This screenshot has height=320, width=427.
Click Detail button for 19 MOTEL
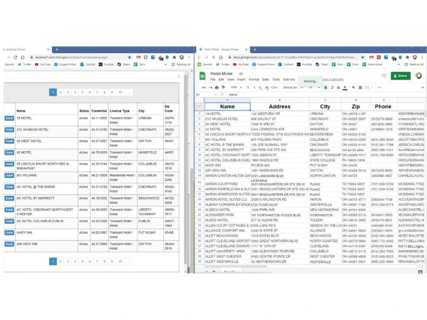9,118
